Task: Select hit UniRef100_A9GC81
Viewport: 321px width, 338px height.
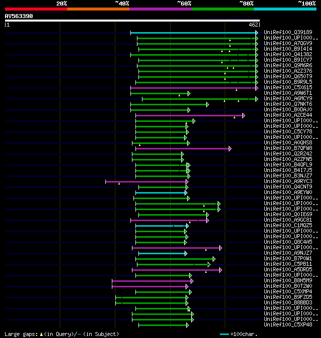Action: pos(288,220)
